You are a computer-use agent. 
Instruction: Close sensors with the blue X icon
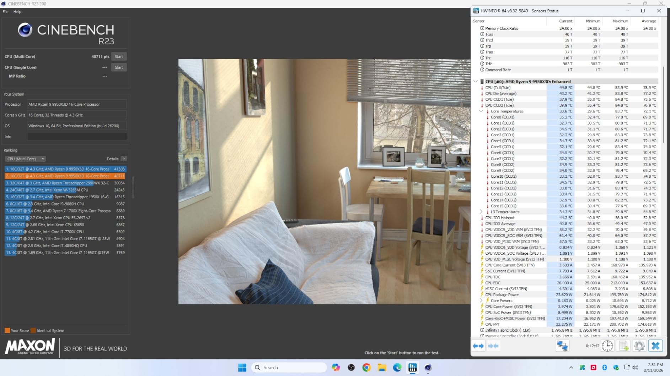coord(655,346)
